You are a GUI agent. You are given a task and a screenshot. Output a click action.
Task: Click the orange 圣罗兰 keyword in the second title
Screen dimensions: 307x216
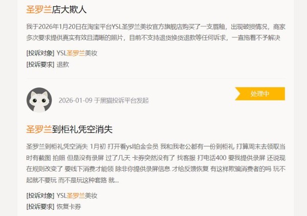[x=39, y=129]
